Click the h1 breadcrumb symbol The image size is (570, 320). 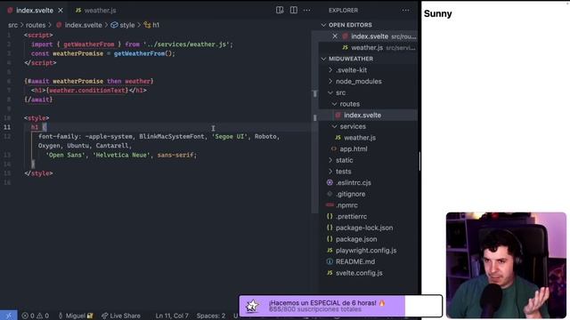[152, 25]
